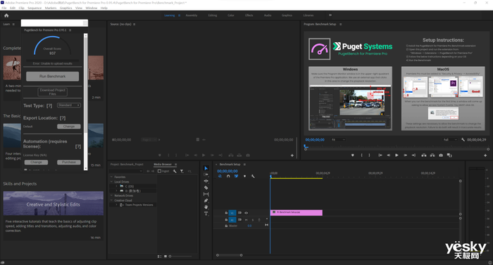Add marker in Program monitor
This screenshot has width=493, height=265.
352,155
